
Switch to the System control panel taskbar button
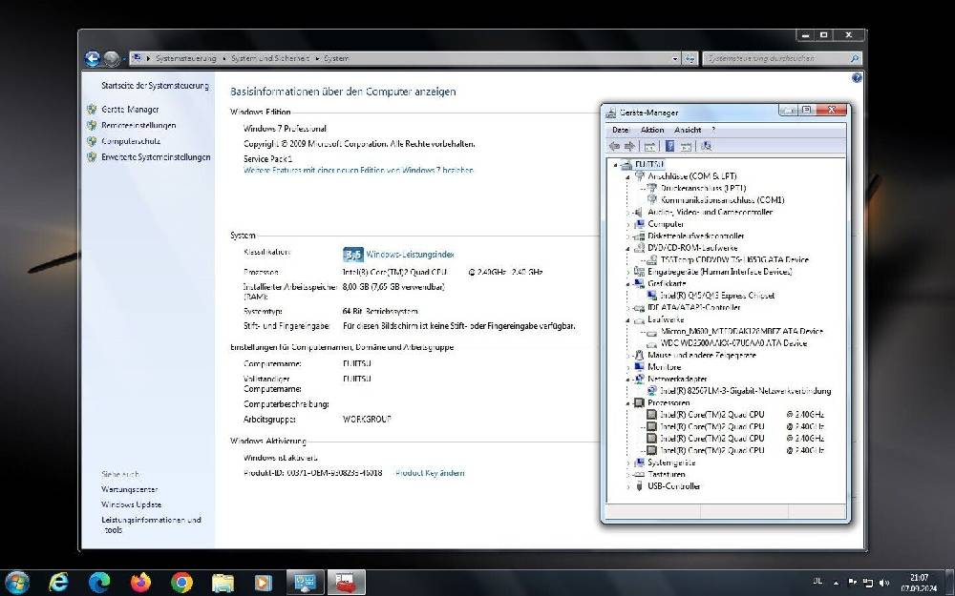coord(305,583)
